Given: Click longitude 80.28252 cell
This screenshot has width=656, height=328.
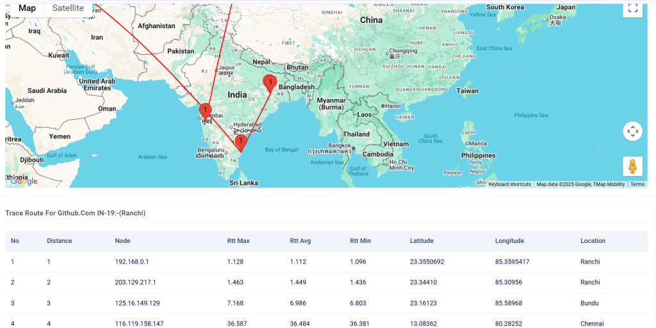Looking at the screenshot, I should coord(509,324).
